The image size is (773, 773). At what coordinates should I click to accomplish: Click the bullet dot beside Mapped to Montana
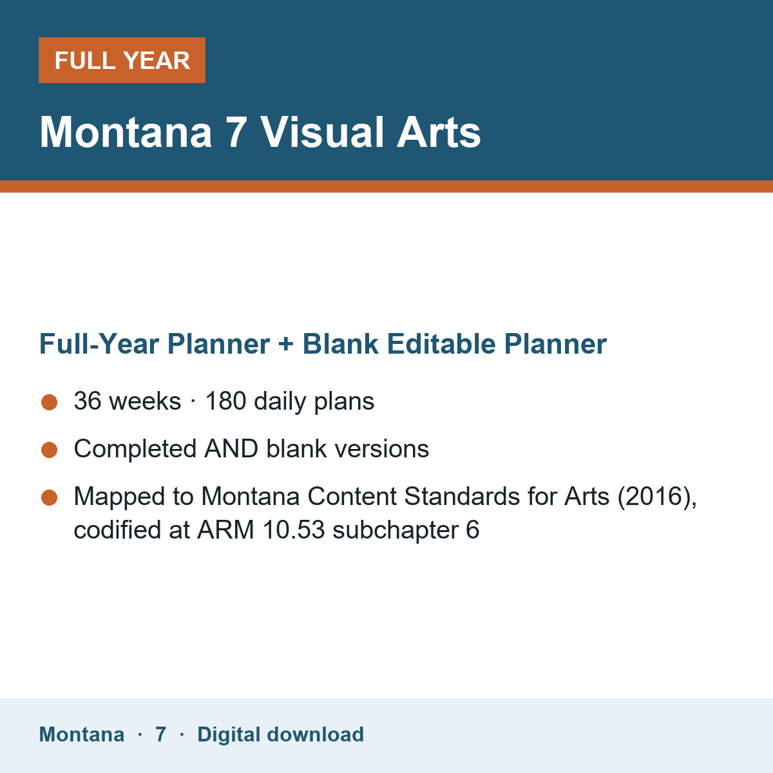point(50,498)
